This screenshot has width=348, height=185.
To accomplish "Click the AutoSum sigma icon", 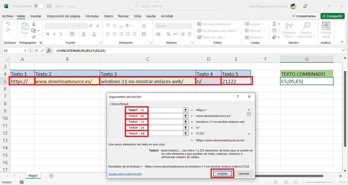I will [x=274, y=24].
